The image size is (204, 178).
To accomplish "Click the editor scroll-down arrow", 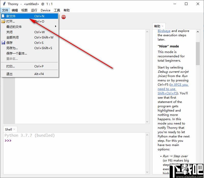I will click(x=147, y=121).
